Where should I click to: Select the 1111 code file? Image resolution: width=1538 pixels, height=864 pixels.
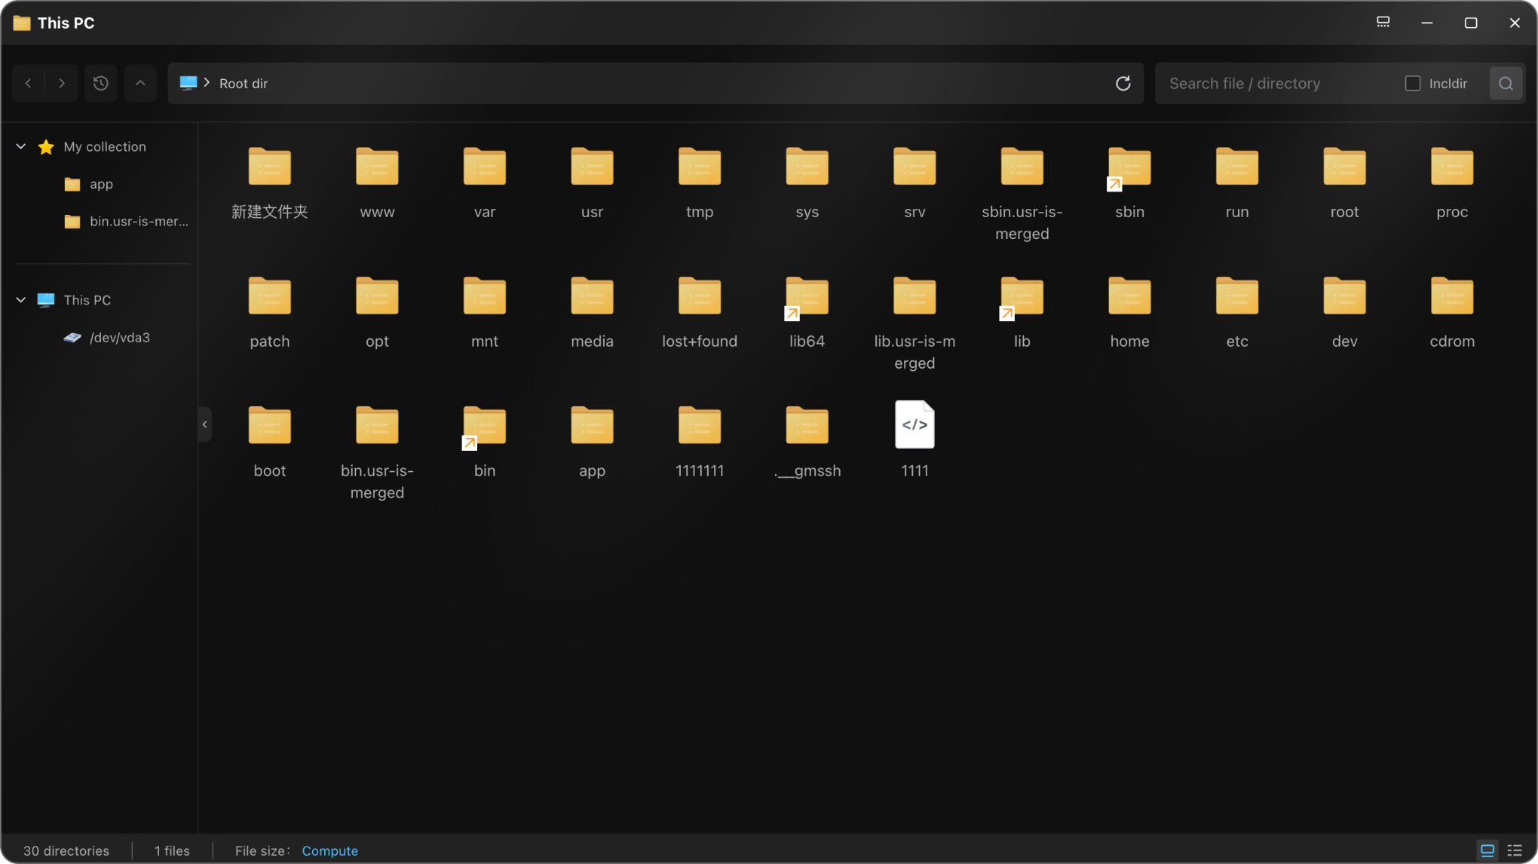click(914, 426)
